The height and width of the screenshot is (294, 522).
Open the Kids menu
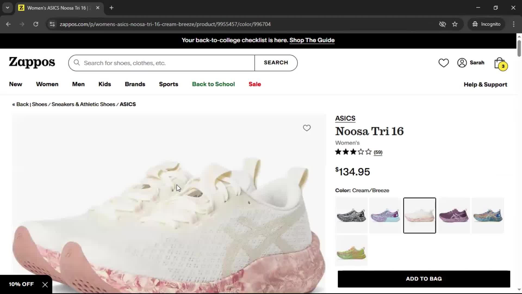(x=105, y=84)
